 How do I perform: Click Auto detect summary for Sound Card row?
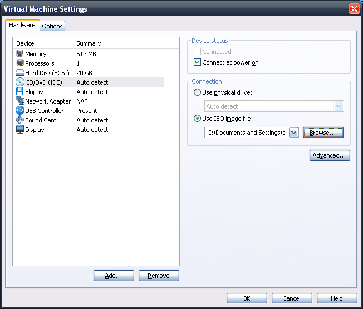point(92,120)
